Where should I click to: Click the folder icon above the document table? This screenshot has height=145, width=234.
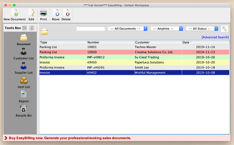[x=44, y=32]
